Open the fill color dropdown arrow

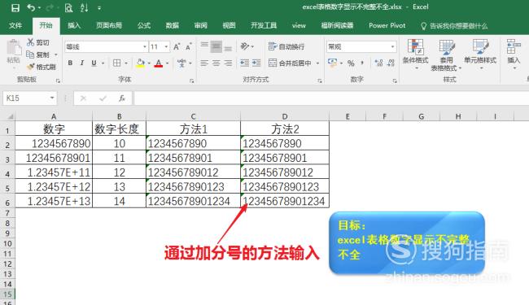pyautogui.click(x=149, y=63)
